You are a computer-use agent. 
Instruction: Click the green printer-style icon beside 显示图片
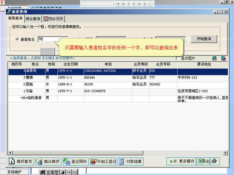(215, 58)
